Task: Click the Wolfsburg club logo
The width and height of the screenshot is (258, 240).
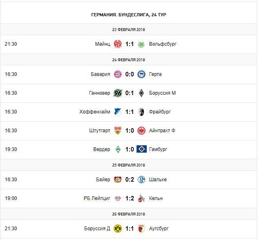Action: click(142, 44)
